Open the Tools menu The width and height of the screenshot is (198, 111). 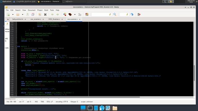(52, 10)
